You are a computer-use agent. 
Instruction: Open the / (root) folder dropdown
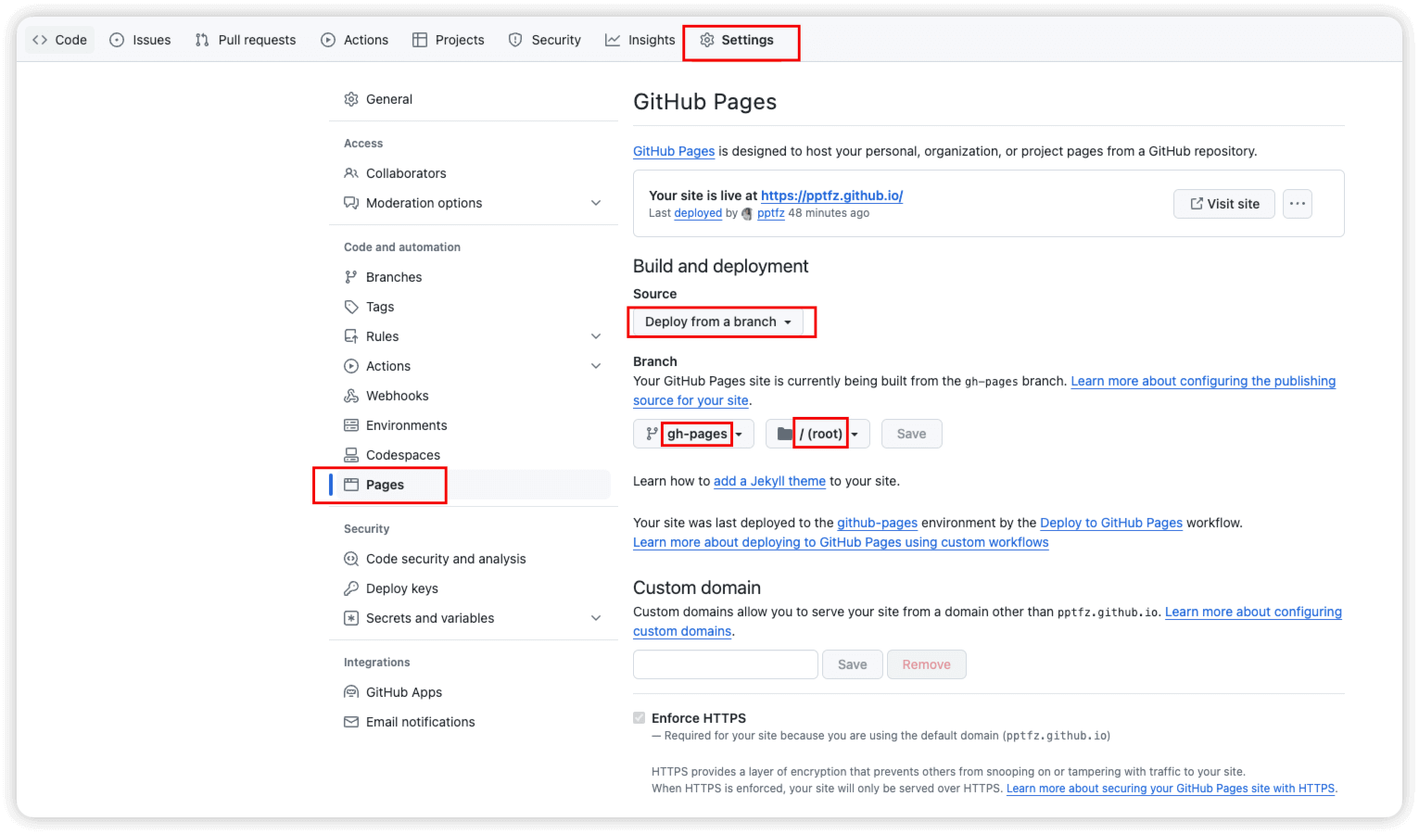817,434
